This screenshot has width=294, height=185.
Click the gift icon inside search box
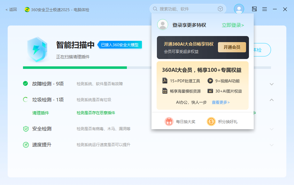(x=220, y=9)
